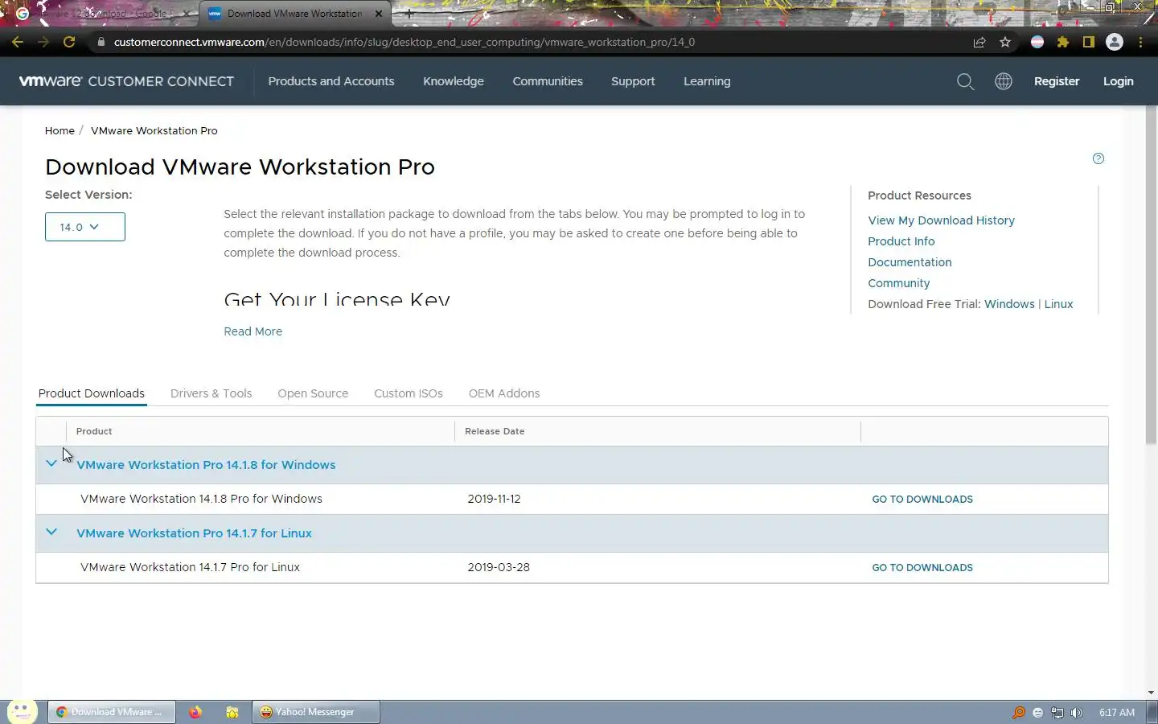The image size is (1158, 724).
Task: Click the address bar lock icon
Action: 101,42
